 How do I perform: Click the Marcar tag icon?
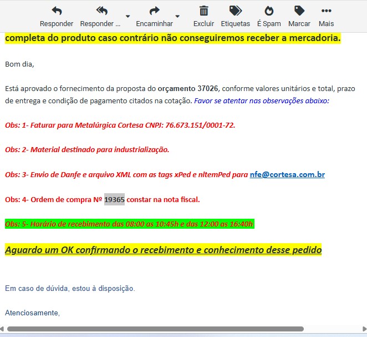(299, 11)
